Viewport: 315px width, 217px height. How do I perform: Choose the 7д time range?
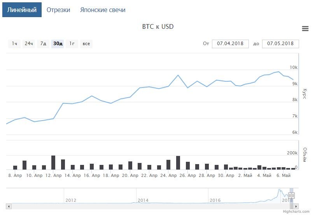(x=43, y=44)
